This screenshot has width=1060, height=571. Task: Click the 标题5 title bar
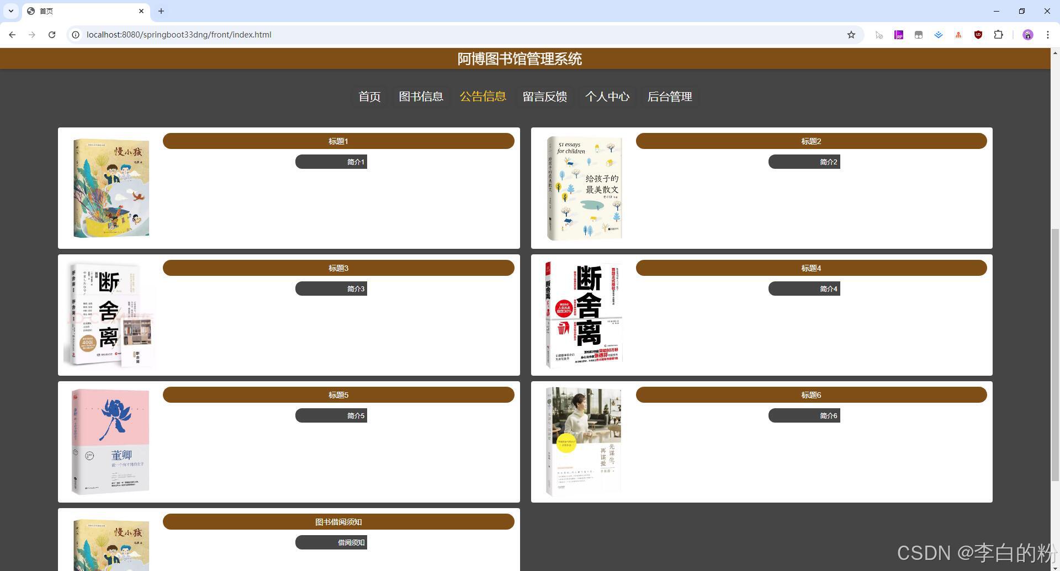pos(338,395)
